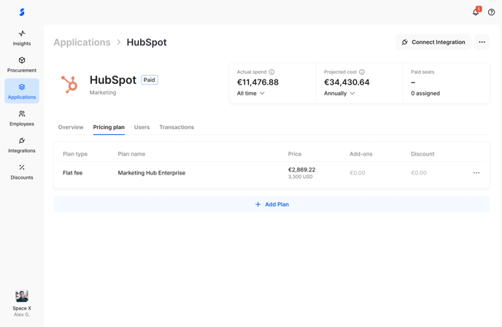Open Employees in the sidebar

click(x=22, y=118)
